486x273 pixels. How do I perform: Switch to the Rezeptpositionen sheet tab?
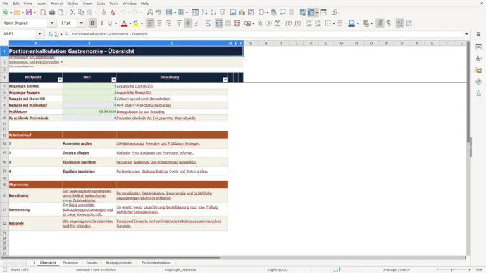pyautogui.click(x=119, y=262)
